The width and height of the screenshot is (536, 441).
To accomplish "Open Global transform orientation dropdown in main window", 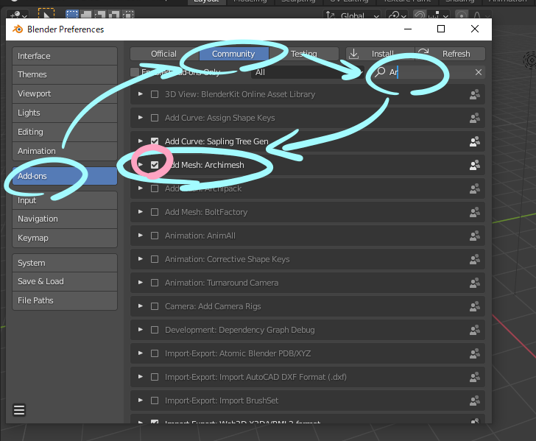I will 352,15.
